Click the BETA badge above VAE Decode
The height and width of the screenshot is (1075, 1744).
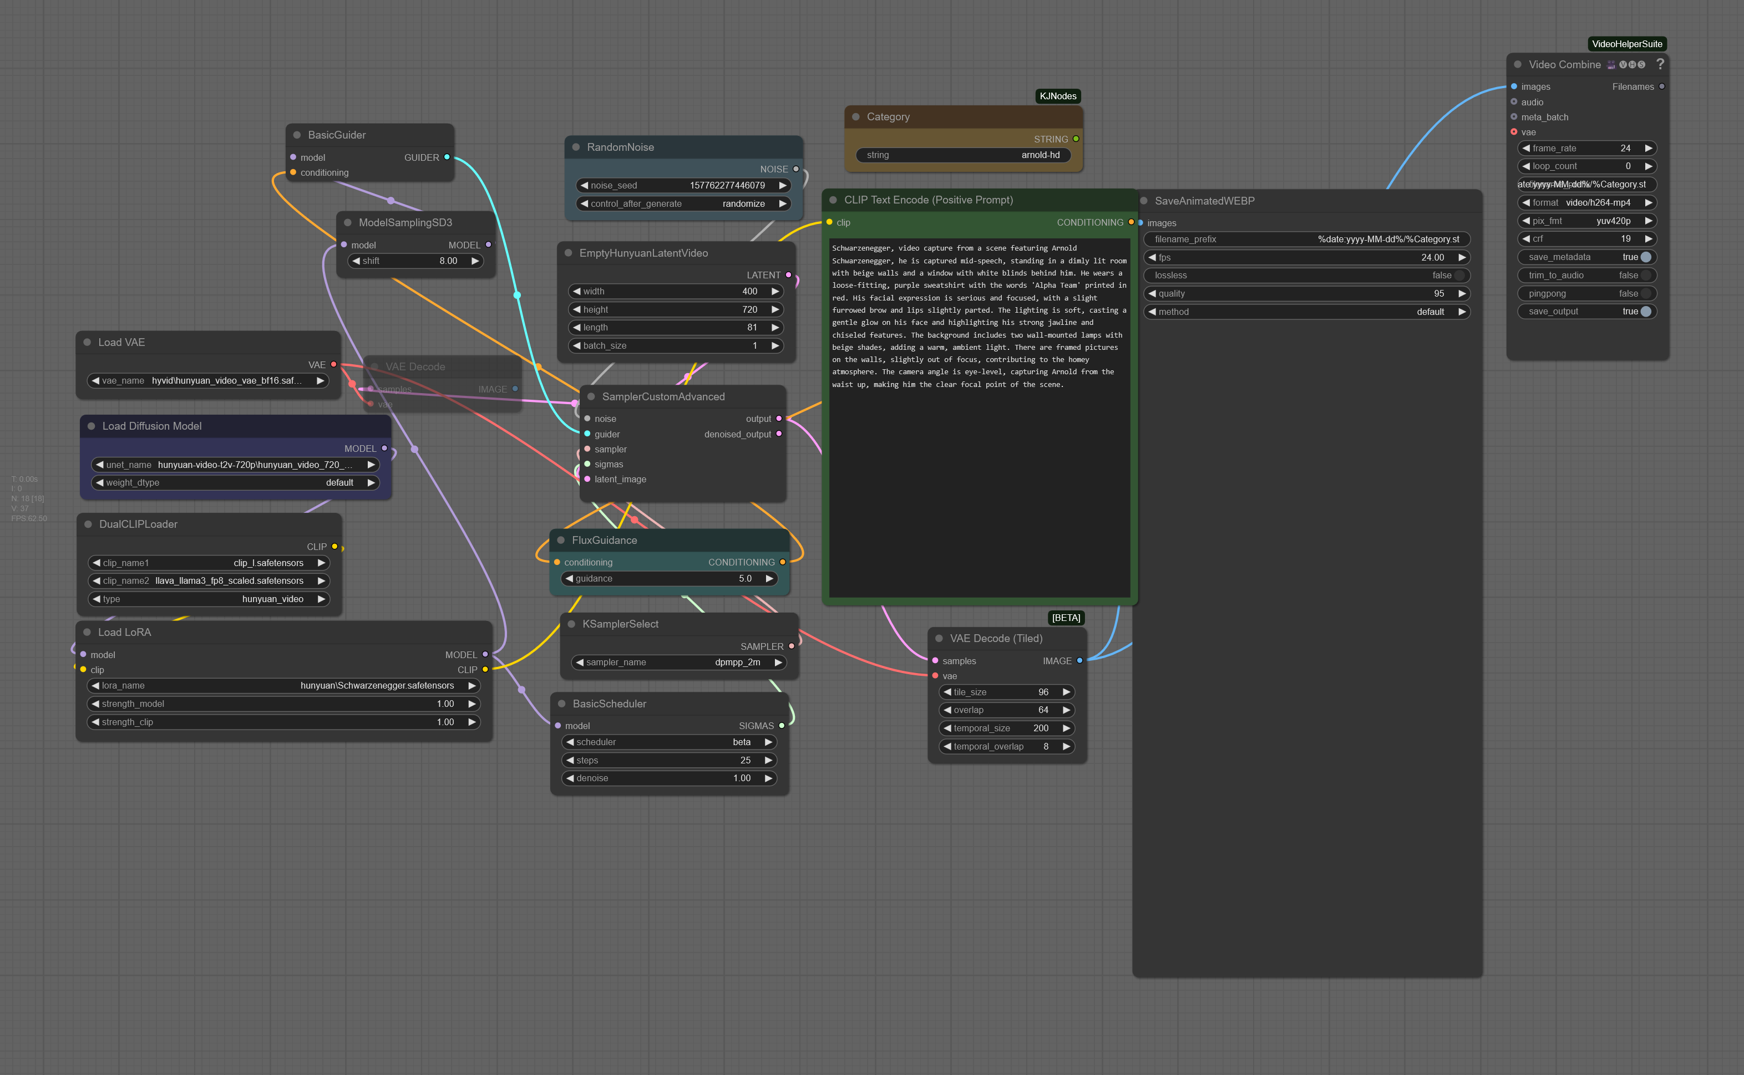pyautogui.click(x=1066, y=618)
